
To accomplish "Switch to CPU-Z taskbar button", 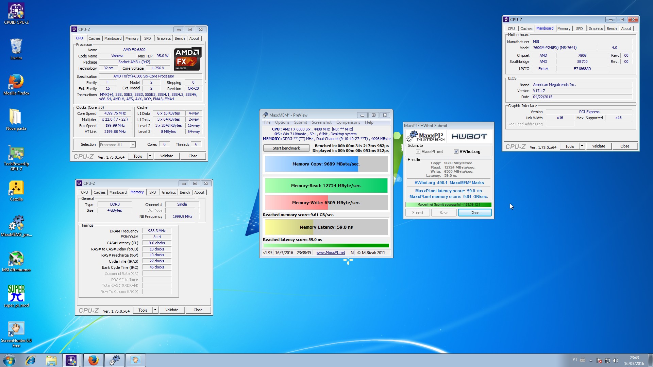I will 71,360.
